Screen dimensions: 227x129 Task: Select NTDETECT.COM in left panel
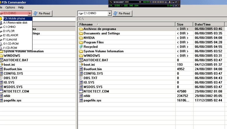(16, 91)
